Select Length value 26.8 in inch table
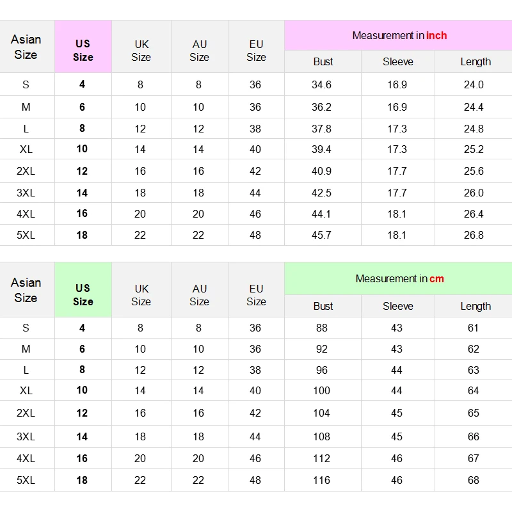Screen dimensions: 512x512 click(474, 235)
